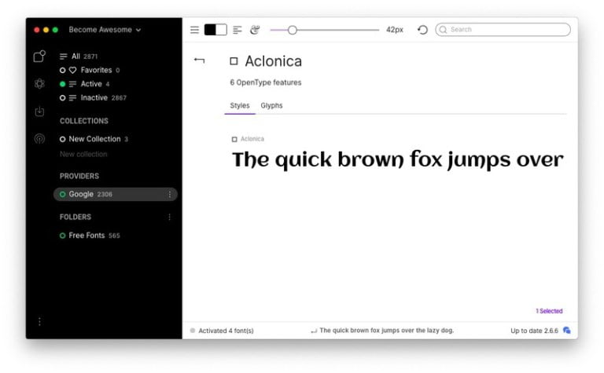Switch to list view using hamburger icon

(194, 30)
